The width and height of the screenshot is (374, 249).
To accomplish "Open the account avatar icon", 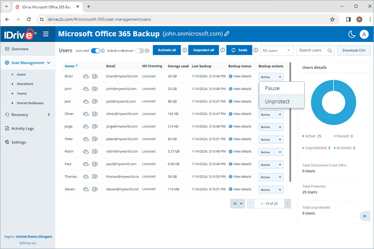I will (364, 34).
